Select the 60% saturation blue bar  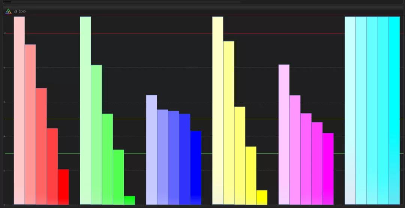point(174,158)
